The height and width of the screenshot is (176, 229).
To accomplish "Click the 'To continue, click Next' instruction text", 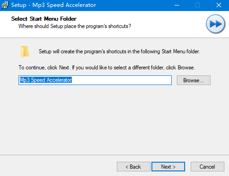I will pyautogui.click(x=107, y=68).
